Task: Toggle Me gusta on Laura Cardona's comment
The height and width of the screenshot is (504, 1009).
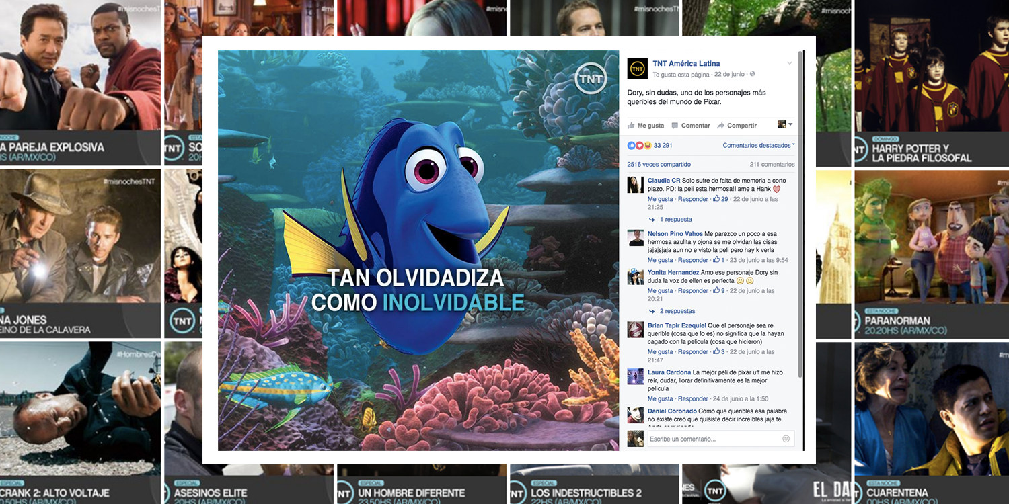Action: (660, 399)
